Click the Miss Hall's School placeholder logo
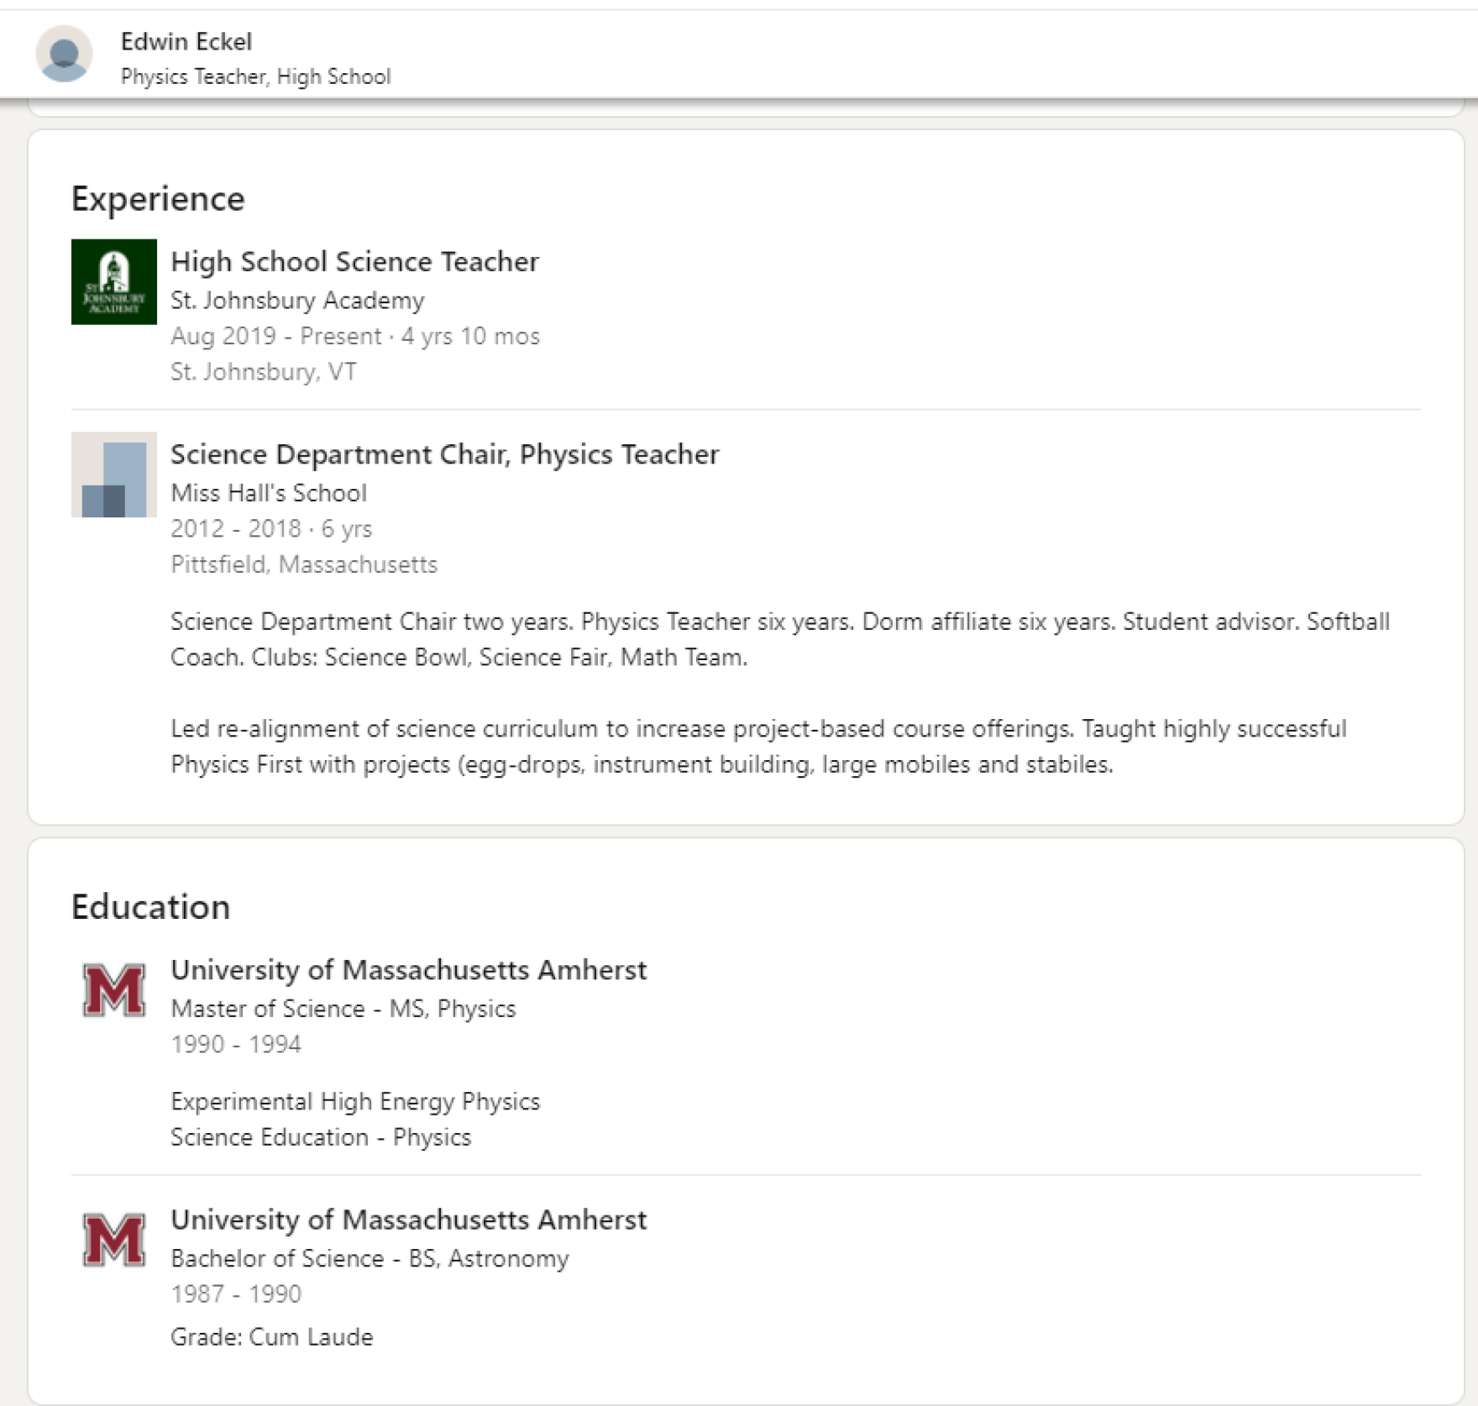The image size is (1478, 1406). click(x=113, y=475)
